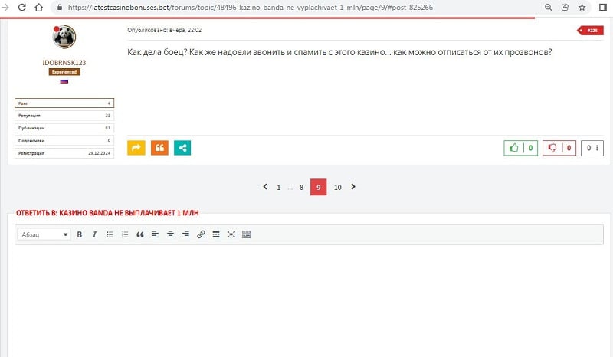The height and width of the screenshot is (357, 613).
Task: Toggle italic formatting in the editor
Action: pyautogui.click(x=94, y=234)
